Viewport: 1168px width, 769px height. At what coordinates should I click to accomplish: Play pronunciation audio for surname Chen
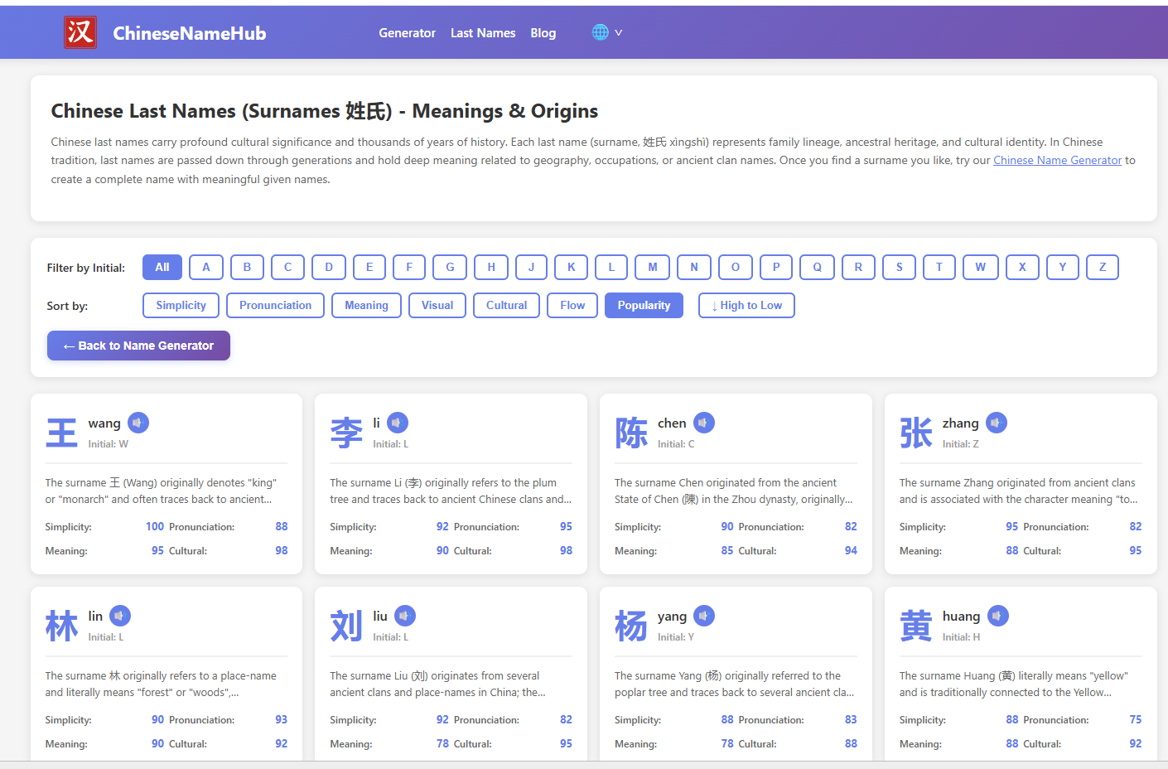703,423
